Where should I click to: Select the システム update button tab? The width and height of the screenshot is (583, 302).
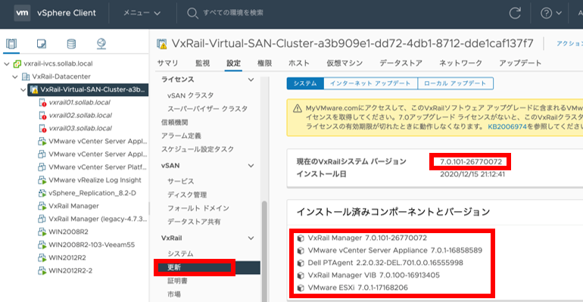coord(305,83)
